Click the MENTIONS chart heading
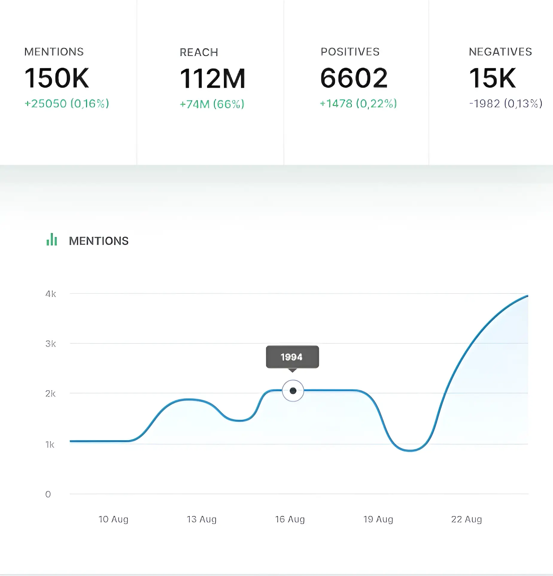553x576 pixels. [x=99, y=241]
